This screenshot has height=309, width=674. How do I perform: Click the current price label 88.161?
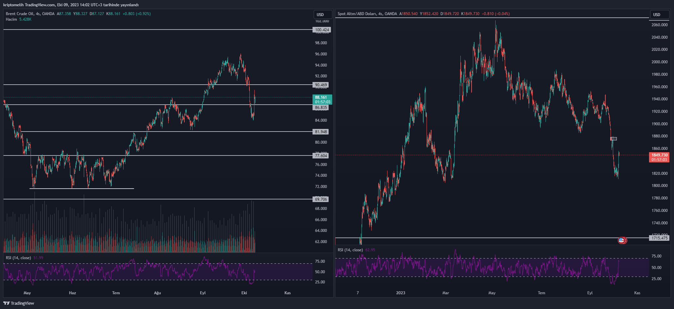[322, 99]
